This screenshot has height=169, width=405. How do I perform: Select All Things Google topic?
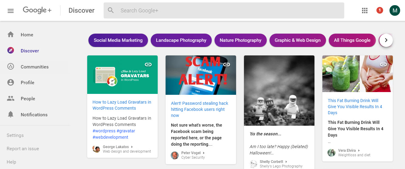point(352,40)
